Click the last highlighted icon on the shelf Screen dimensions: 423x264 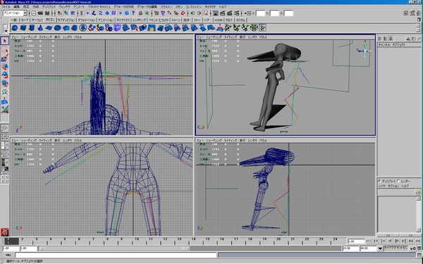point(262,27)
